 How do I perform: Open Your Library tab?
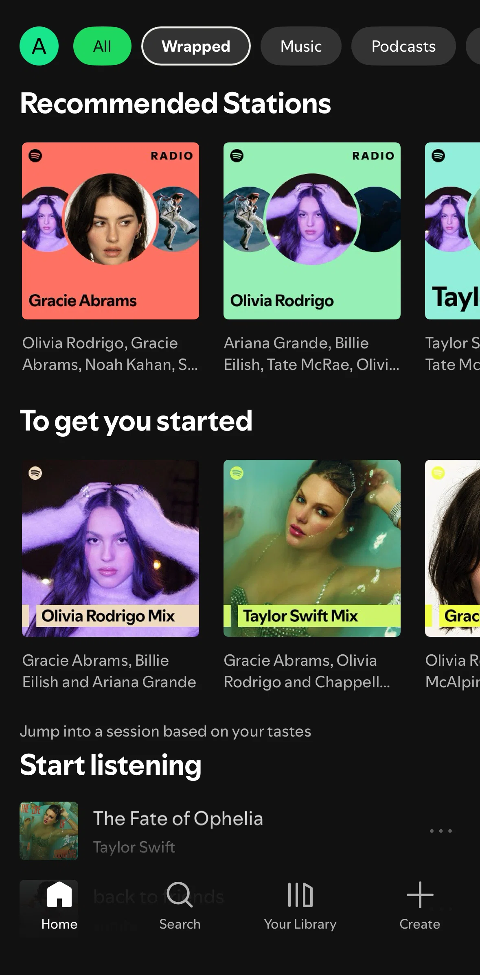point(300,905)
